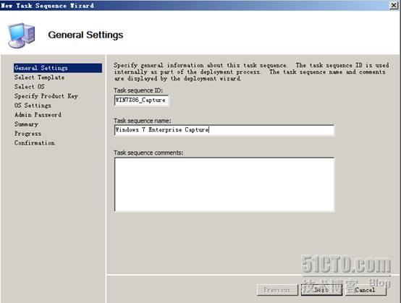Close the New Task Sequence Wizard window
This screenshot has width=401, height=303.
point(394,5)
